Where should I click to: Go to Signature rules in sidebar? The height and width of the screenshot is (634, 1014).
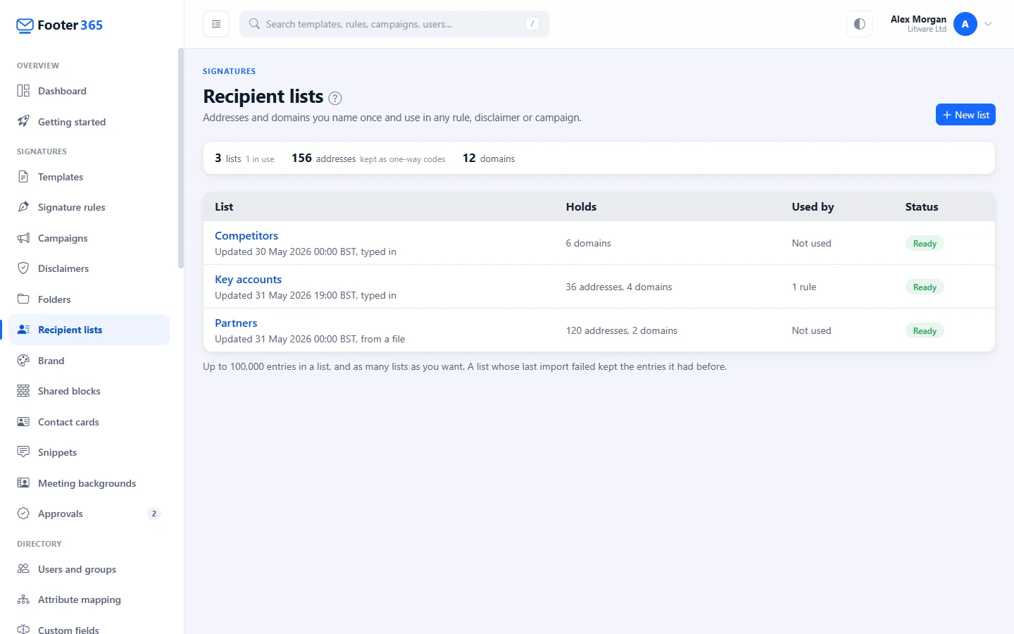pyautogui.click(x=89, y=207)
